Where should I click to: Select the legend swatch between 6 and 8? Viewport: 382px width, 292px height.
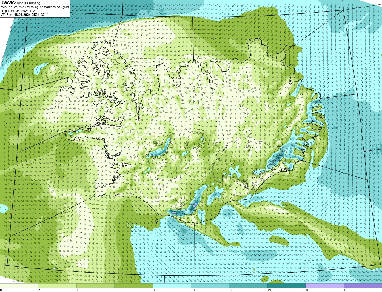pyautogui.click(x=134, y=286)
